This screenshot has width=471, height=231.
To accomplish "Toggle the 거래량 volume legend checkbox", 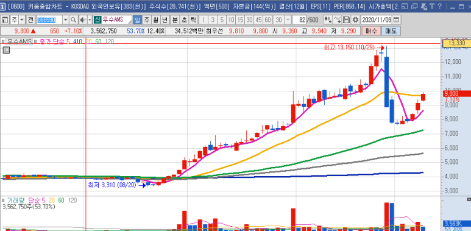I will point(2,200).
